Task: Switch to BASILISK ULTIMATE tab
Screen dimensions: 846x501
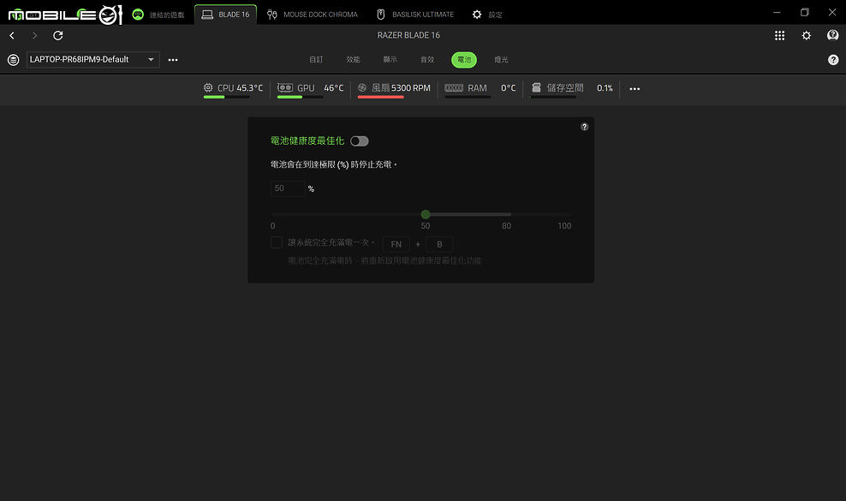Action: point(415,15)
